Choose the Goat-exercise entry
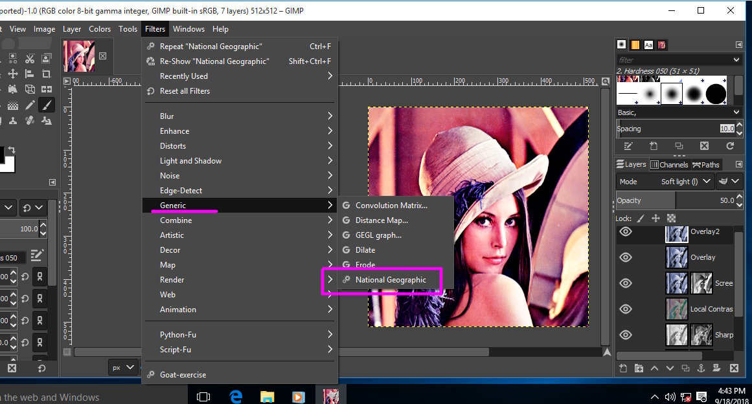Image resolution: width=752 pixels, height=404 pixels. [240, 375]
